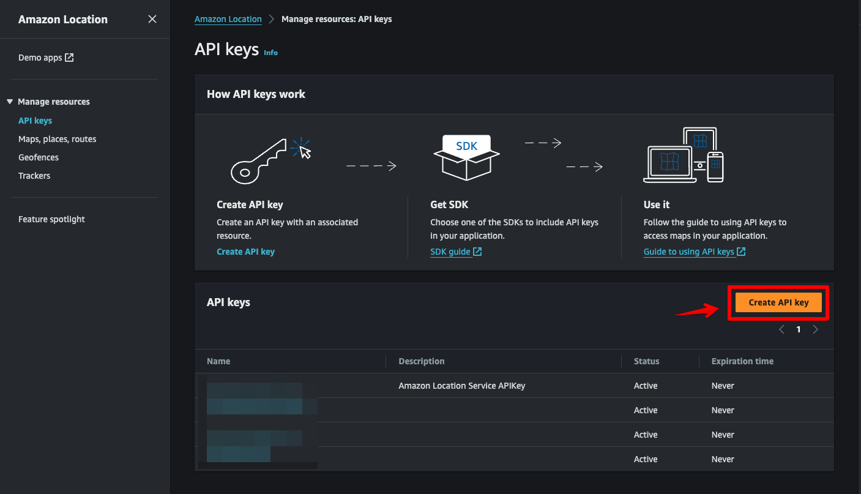Click the orange Create API key button
Screen dimensions: 861x494
point(778,302)
